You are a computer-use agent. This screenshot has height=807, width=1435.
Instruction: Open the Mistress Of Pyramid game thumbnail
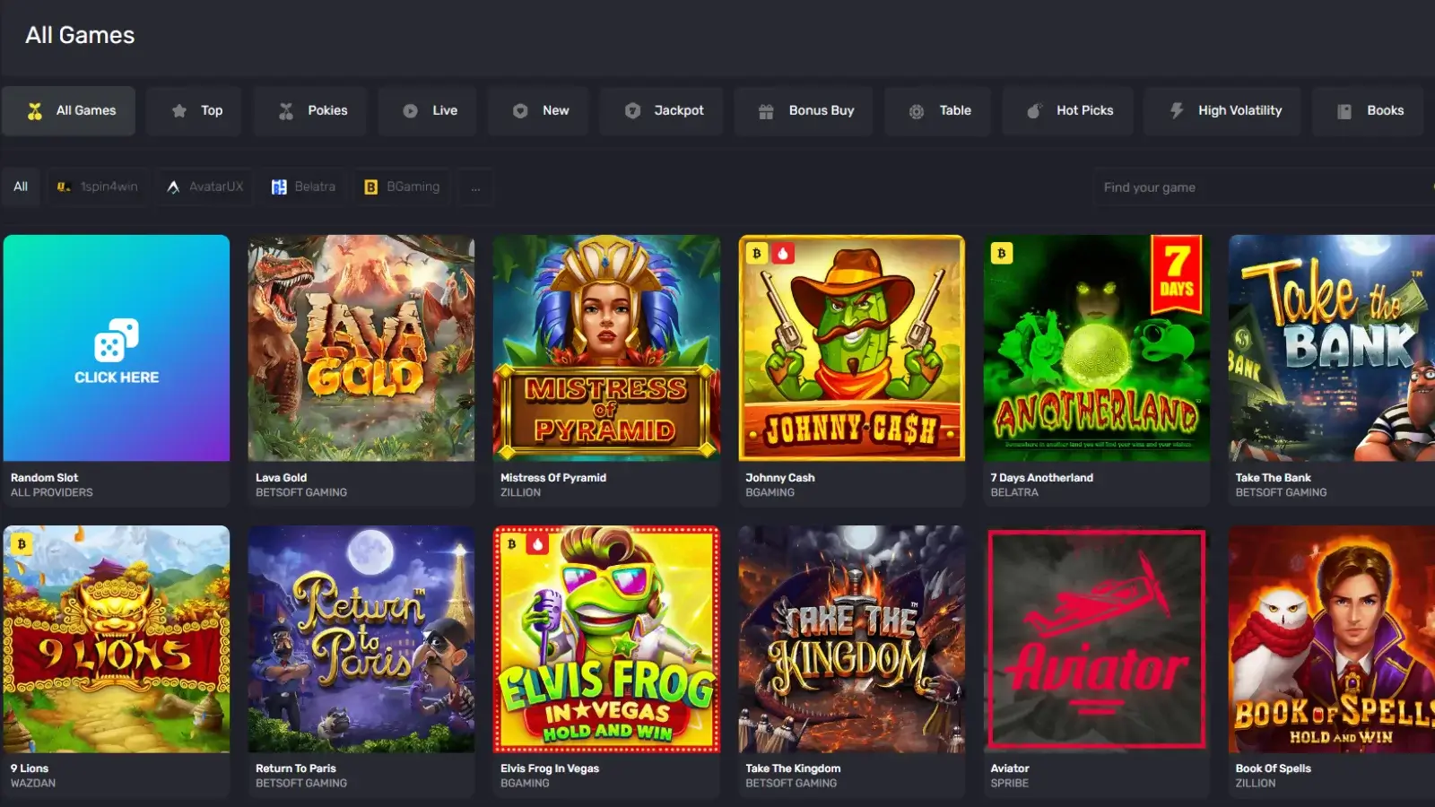(606, 348)
